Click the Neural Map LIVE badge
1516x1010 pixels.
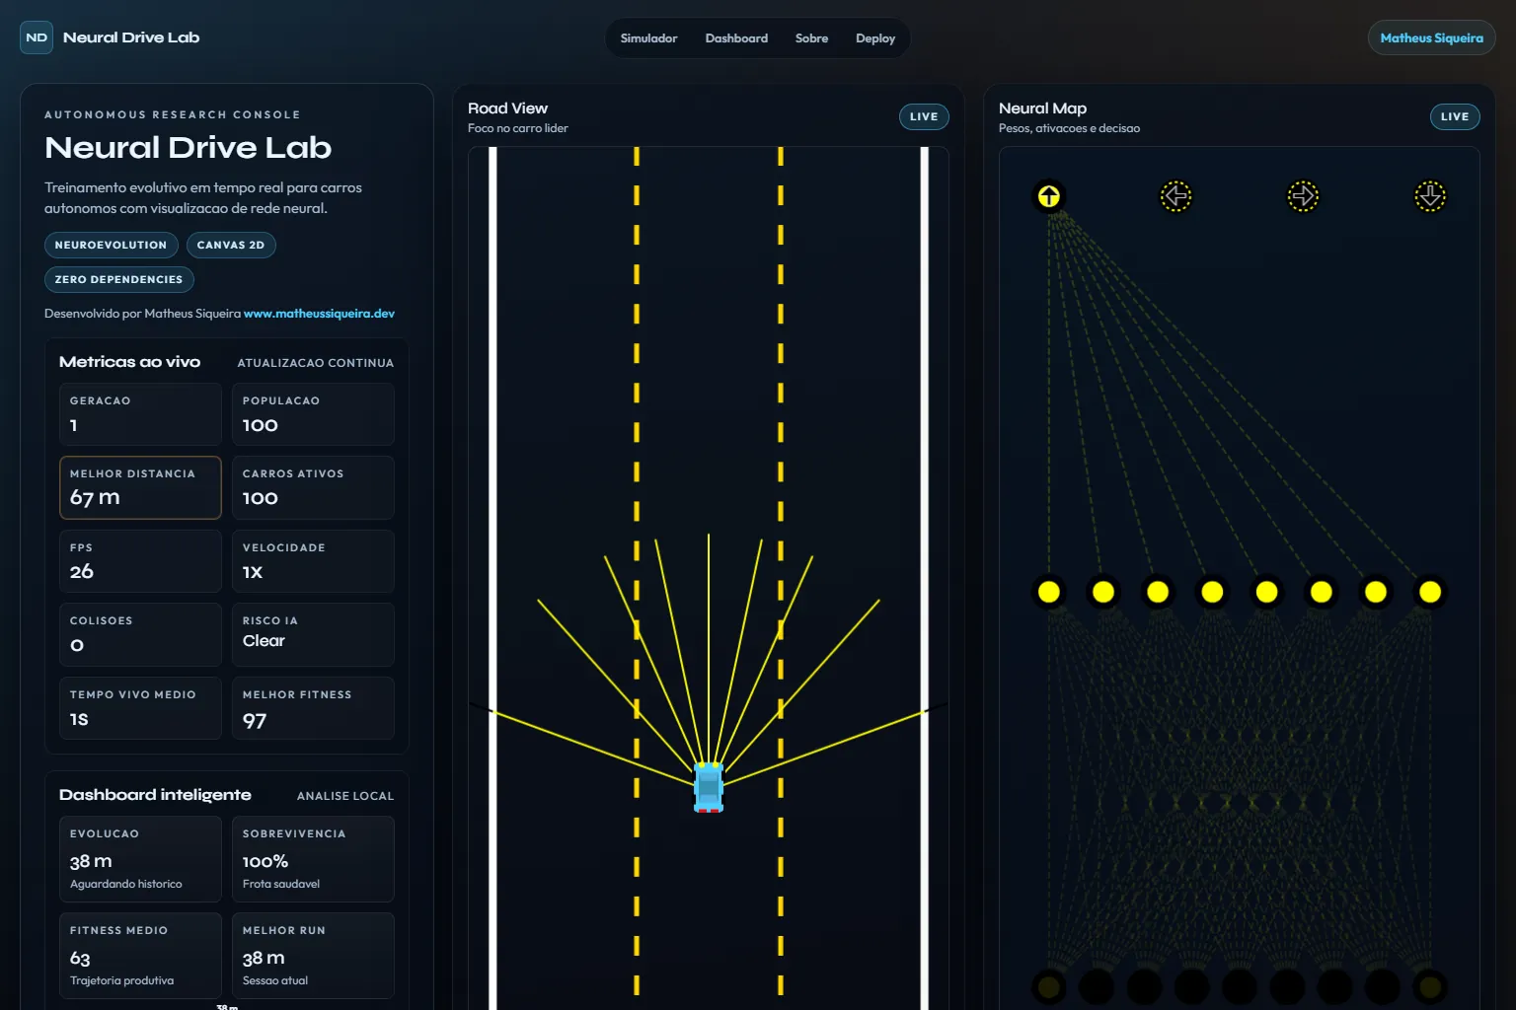click(x=1455, y=116)
